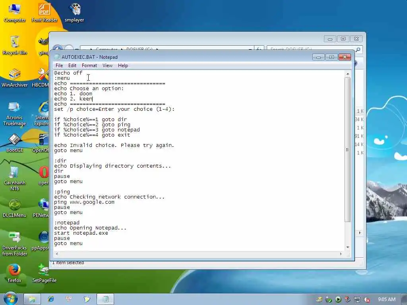Viewport: 407px width, 305px height.
Task: Open the Windows Start menu
Action: pos(10,299)
